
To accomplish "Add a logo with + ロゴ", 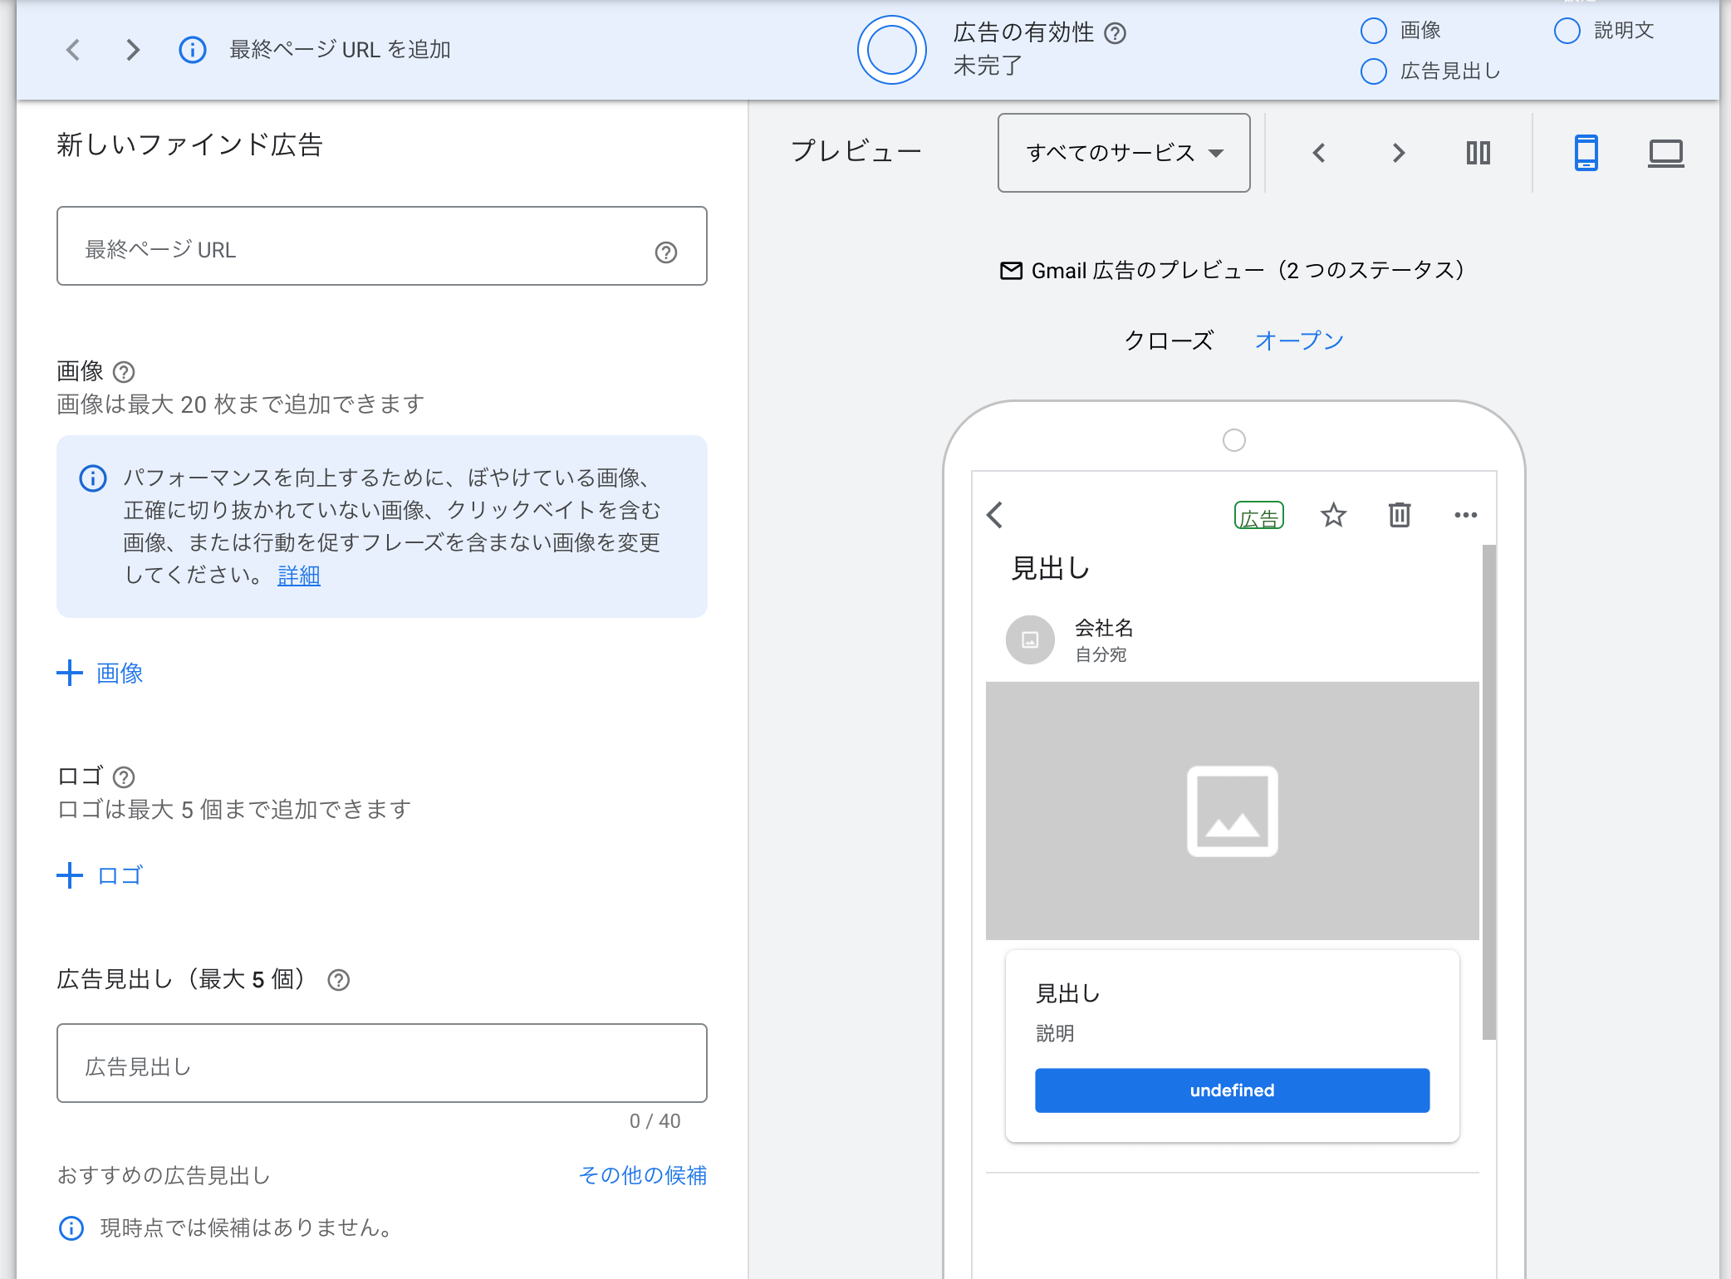I will click(x=101, y=875).
